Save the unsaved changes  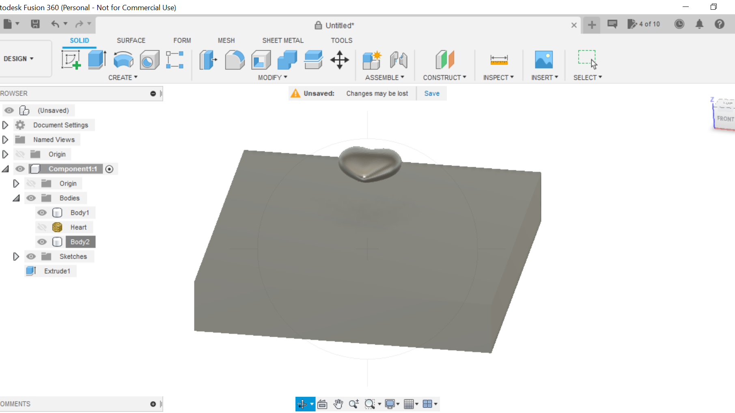[431, 93]
